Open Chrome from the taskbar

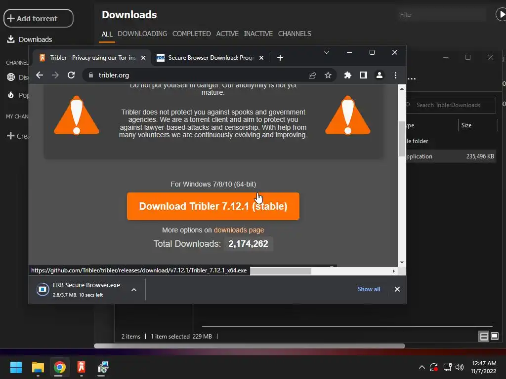tap(59, 367)
